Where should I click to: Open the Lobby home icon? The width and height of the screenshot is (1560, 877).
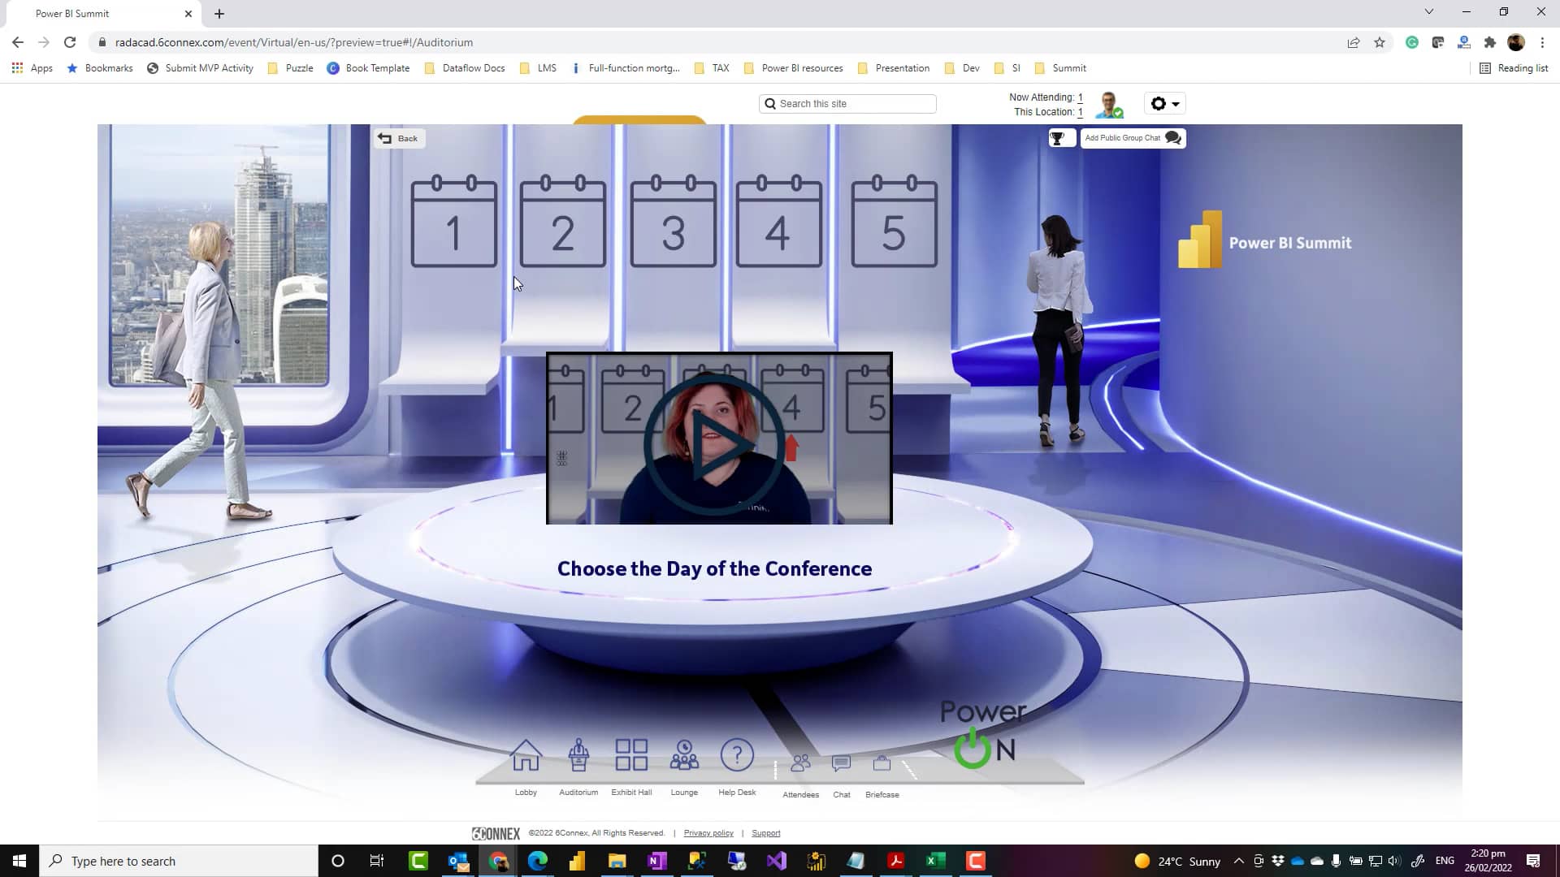tap(526, 756)
